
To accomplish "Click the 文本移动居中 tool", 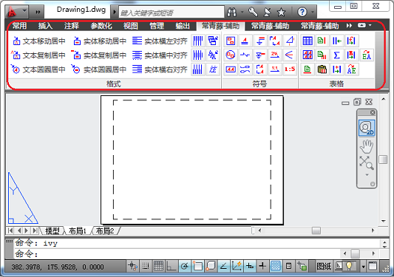I will [38, 41].
